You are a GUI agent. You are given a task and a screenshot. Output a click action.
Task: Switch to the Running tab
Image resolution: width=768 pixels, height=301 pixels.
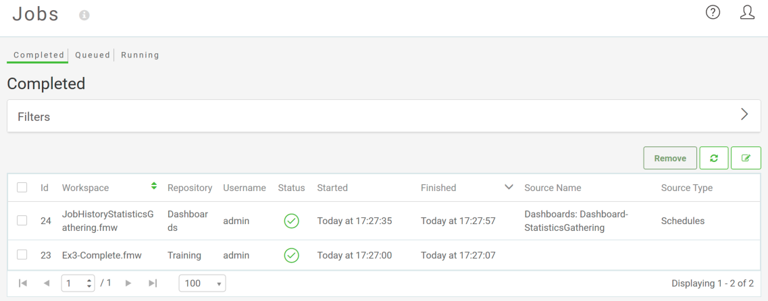point(140,55)
